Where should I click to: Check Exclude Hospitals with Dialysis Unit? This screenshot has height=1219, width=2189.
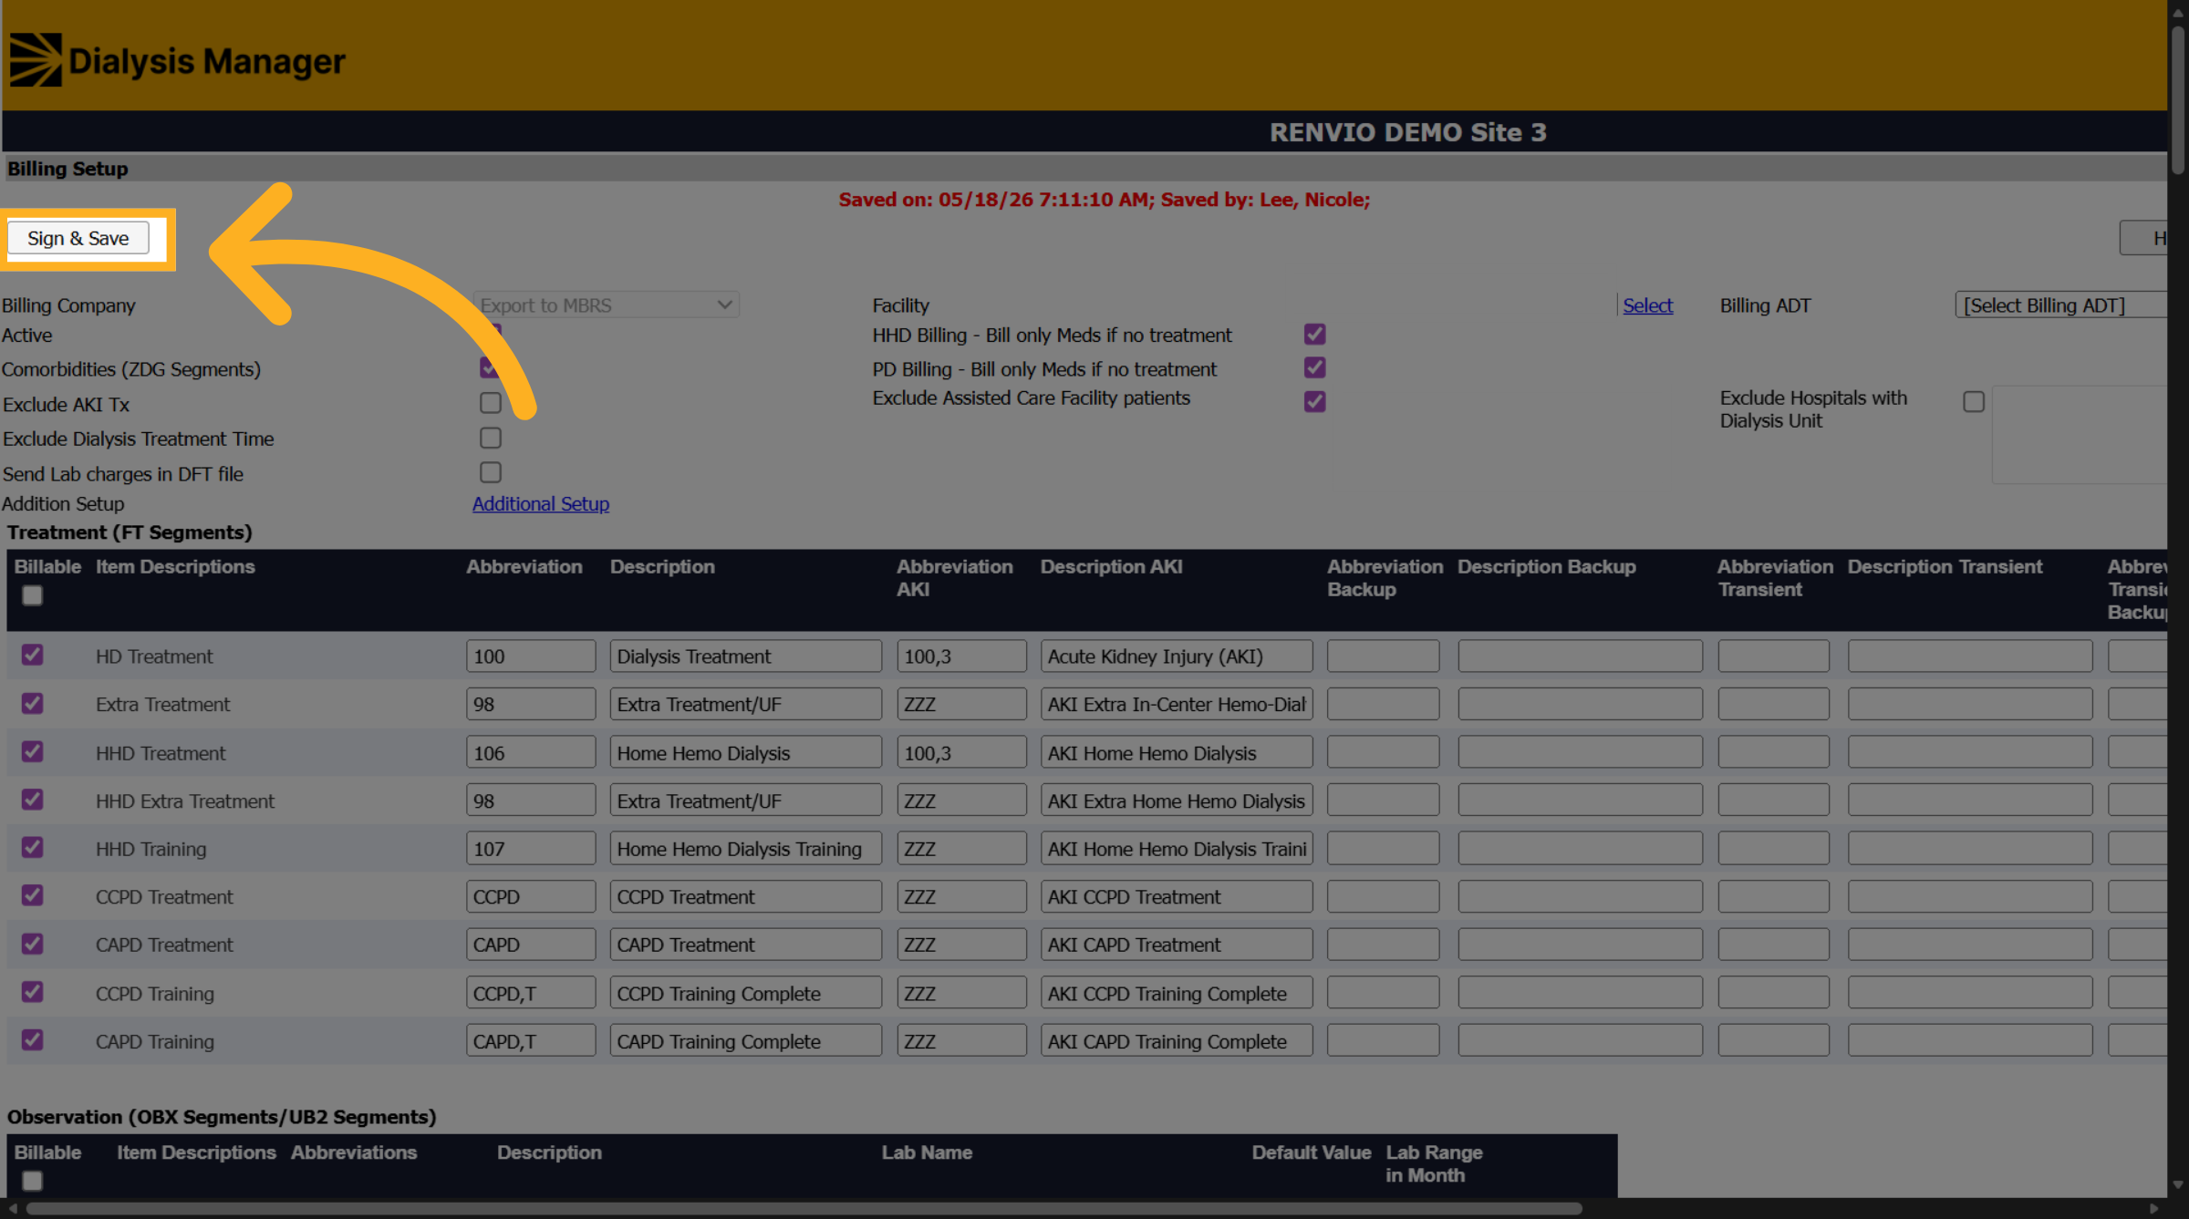(1974, 401)
